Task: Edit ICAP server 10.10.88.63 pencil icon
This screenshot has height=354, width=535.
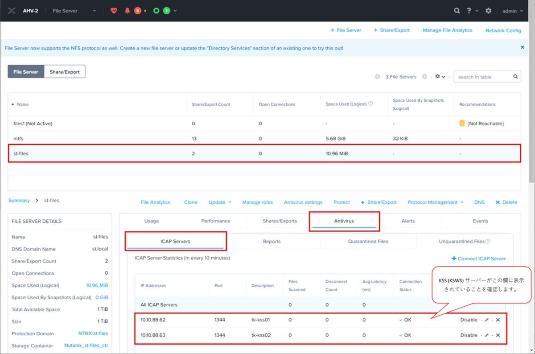Action: (487, 335)
